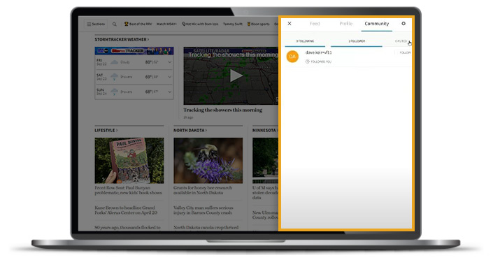
Task: Switch to the Profile tab
Action: 346,24
